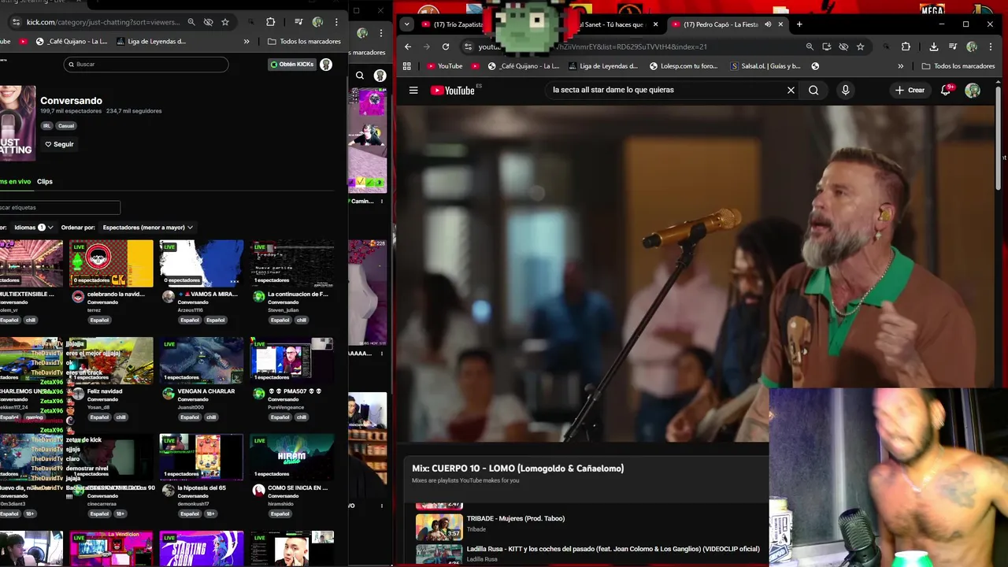Image resolution: width=1008 pixels, height=567 pixels.
Task: Open the 'VENGAN A CHARLAR' stream thumbnail
Action: pos(202,361)
